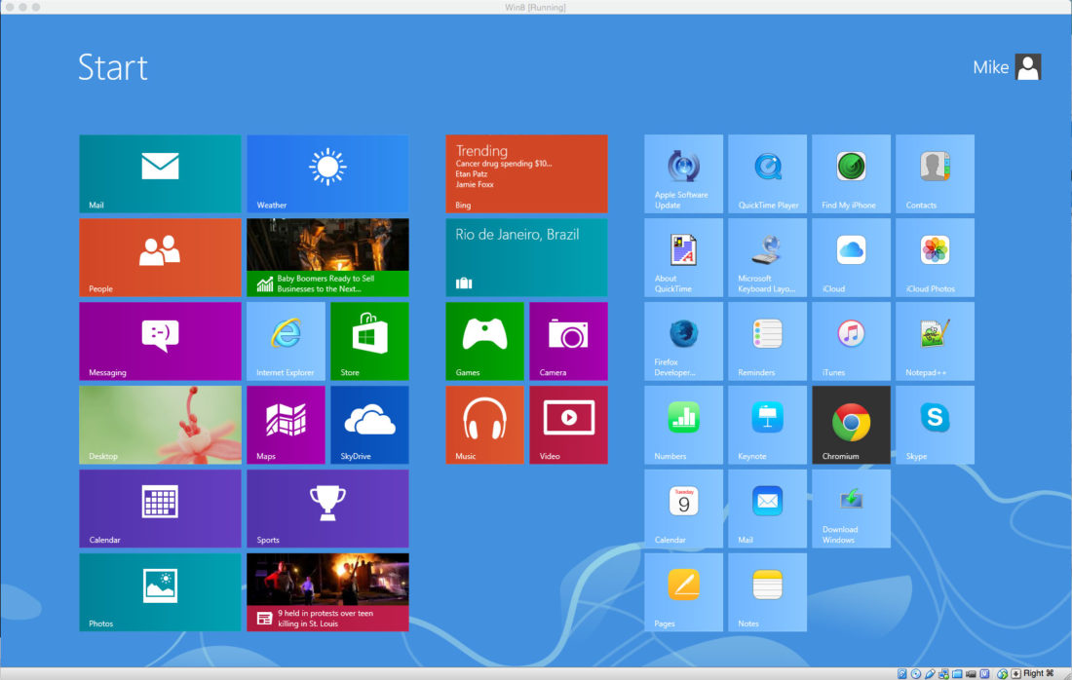Open the Windows Store tile

[x=369, y=341]
